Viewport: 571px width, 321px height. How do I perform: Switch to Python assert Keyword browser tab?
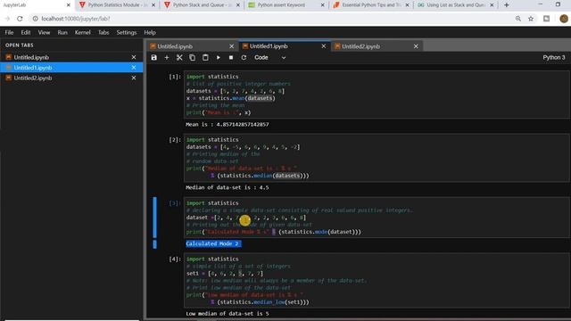click(x=286, y=5)
